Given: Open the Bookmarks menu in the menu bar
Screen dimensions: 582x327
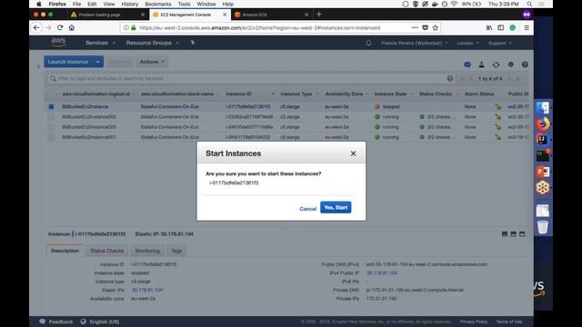Looking at the screenshot, I should pos(157,4).
